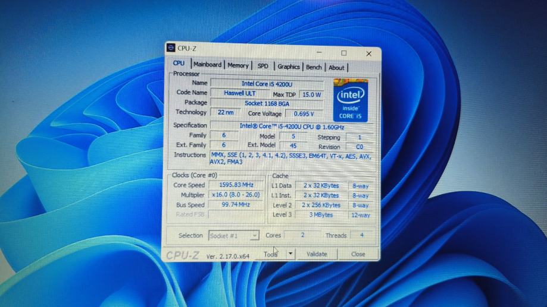Screen dimensions: 547x307
Task: Click the Level 2 value '2 x 256 KBytes'
Action: tap(321, 205)
